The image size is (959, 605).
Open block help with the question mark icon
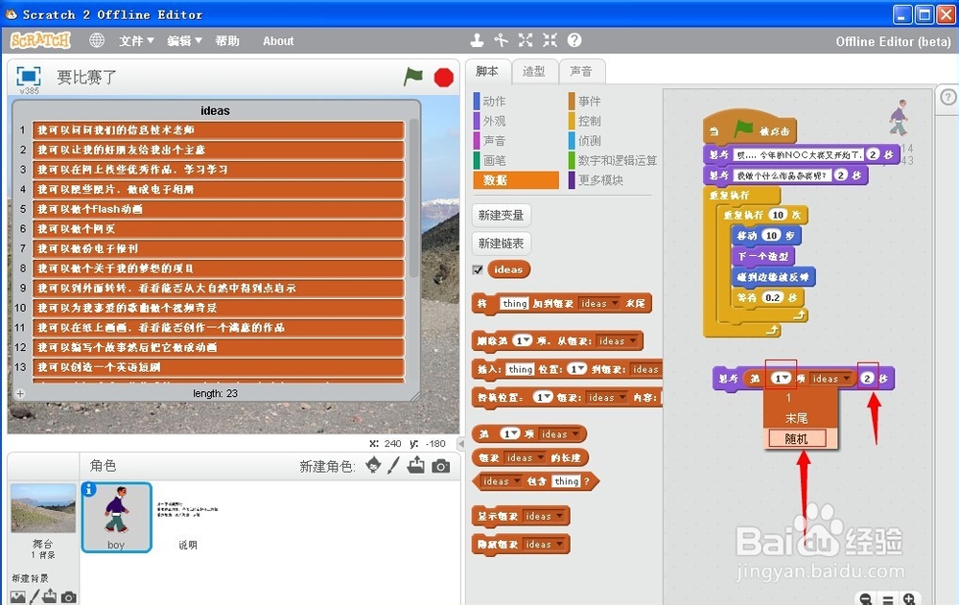point(573,40)
